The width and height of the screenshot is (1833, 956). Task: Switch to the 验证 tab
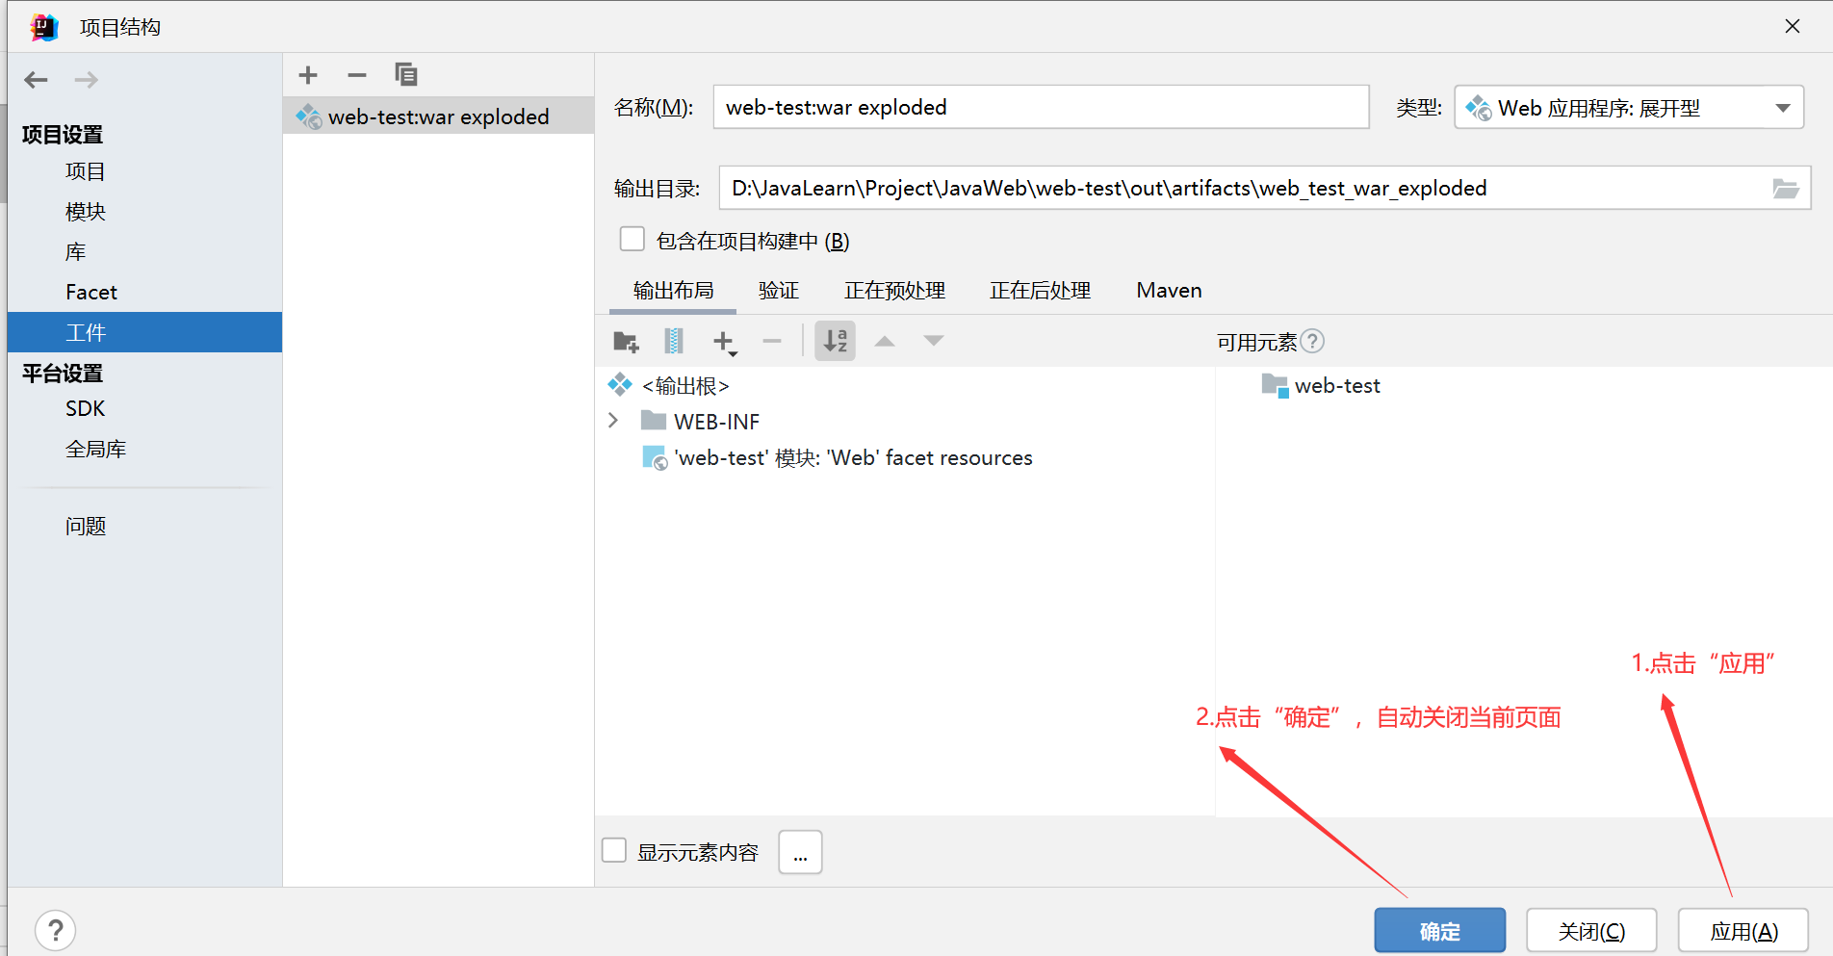click(778, 291)
